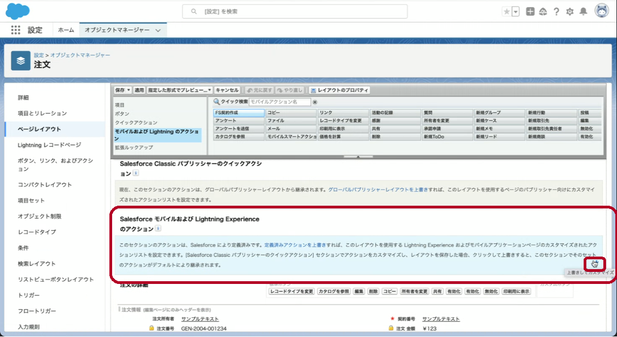617x337 pixels.
Task: Click the 元に戻す undo button
Action: (259, 90)
